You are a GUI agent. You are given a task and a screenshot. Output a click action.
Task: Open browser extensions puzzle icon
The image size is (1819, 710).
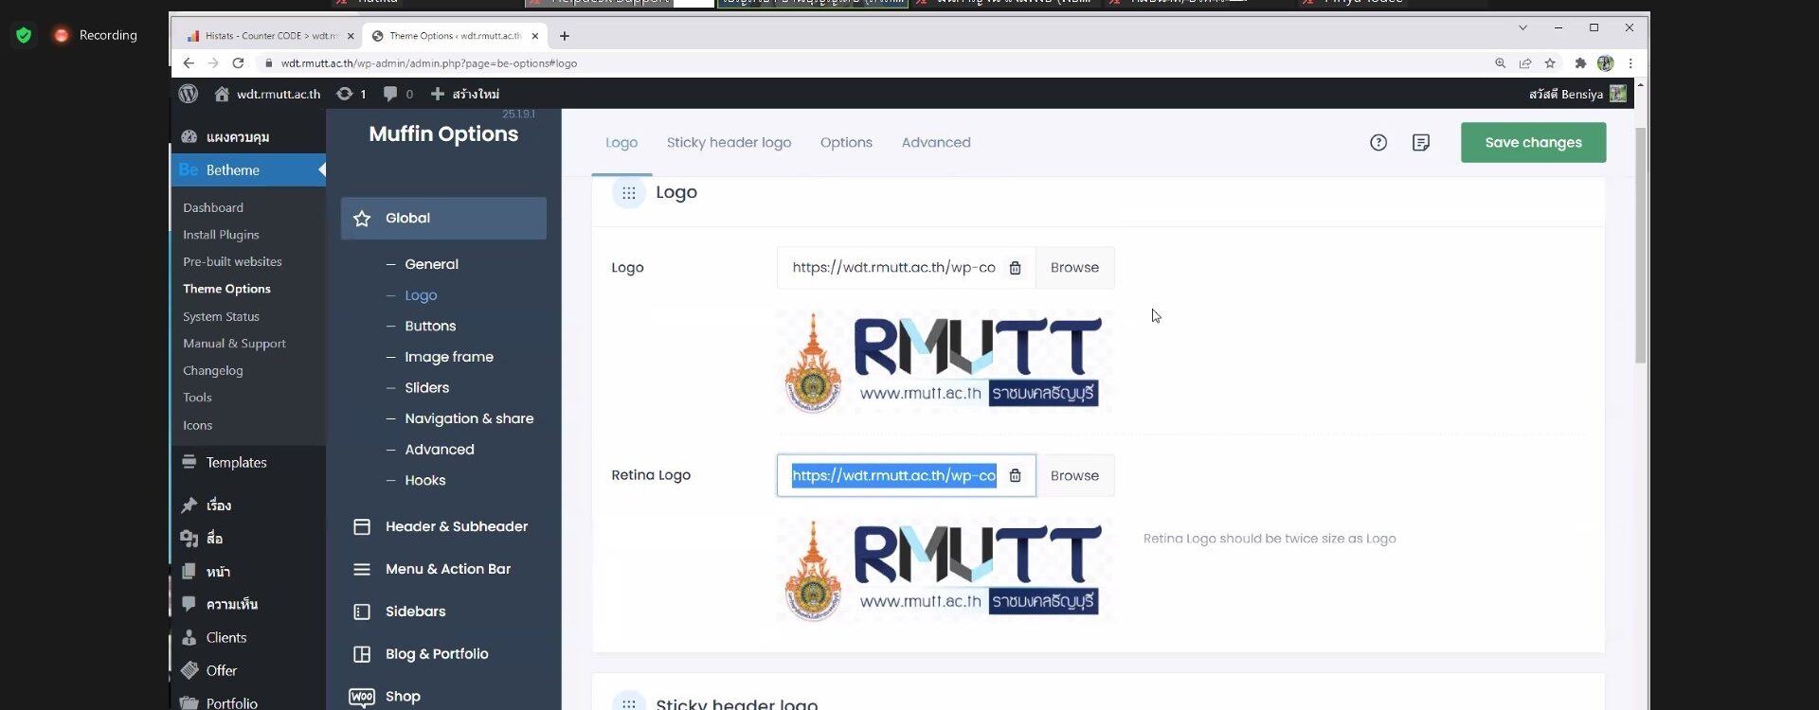point(1580,63)
